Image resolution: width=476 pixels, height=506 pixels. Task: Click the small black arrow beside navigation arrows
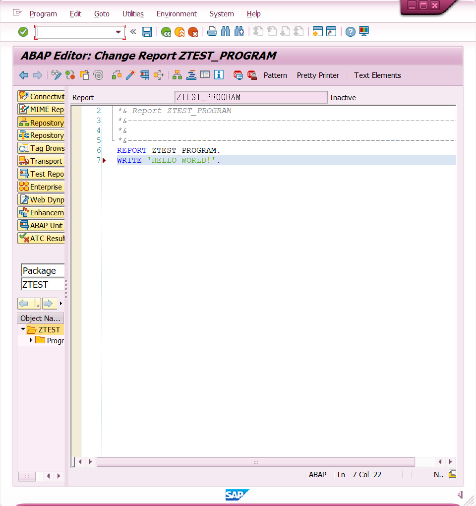[60, 303]
